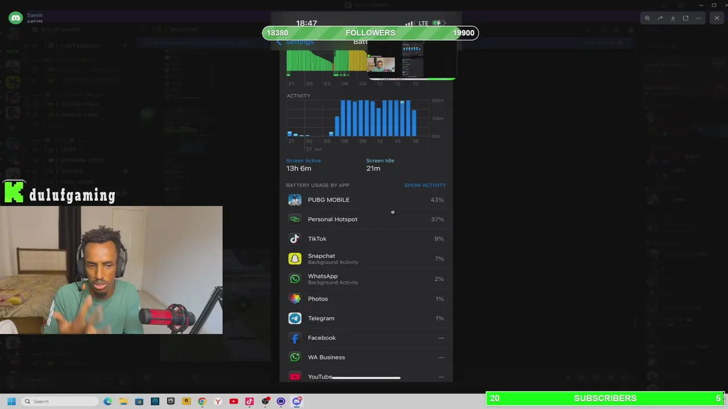Image resolution: width=728 pixels, height=409 pixels.
Task: Open Microsoft Edge from taskbar
Action: [107, 401]
